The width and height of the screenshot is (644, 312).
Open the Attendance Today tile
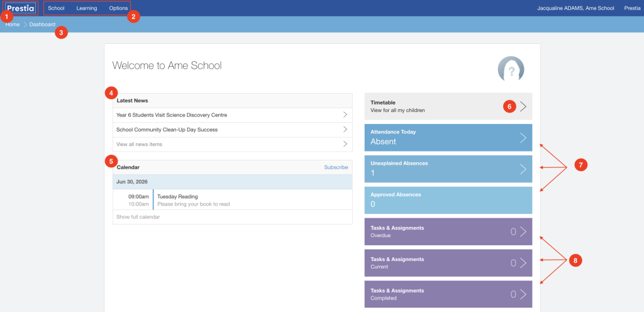(448, 138)
